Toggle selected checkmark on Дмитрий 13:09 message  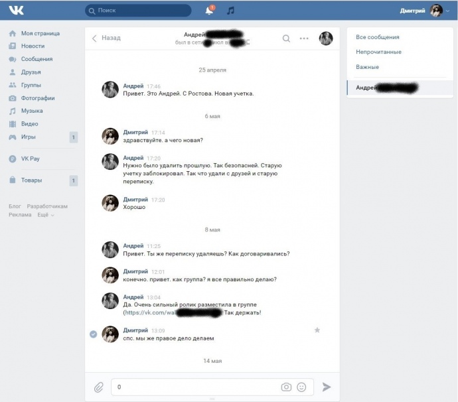pos(93,334)
